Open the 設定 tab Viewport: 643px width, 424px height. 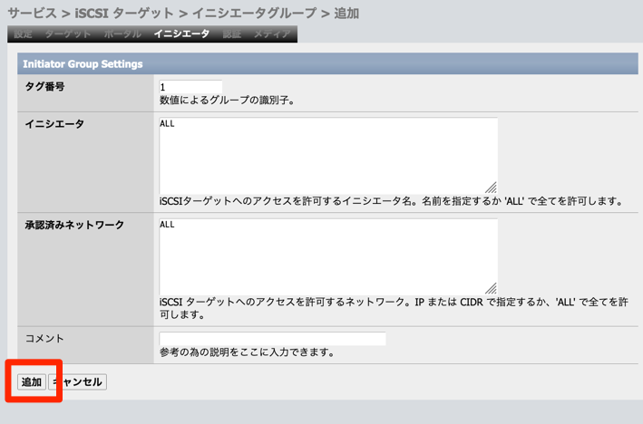[24, 34]
